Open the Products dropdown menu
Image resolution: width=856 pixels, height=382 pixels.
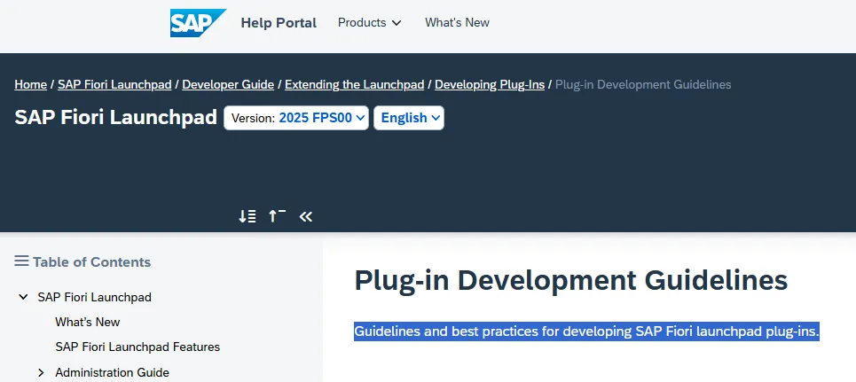370,22
